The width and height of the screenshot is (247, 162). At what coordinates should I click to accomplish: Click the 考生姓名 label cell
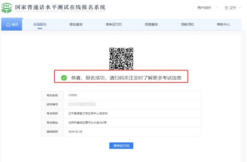(52, 95)
